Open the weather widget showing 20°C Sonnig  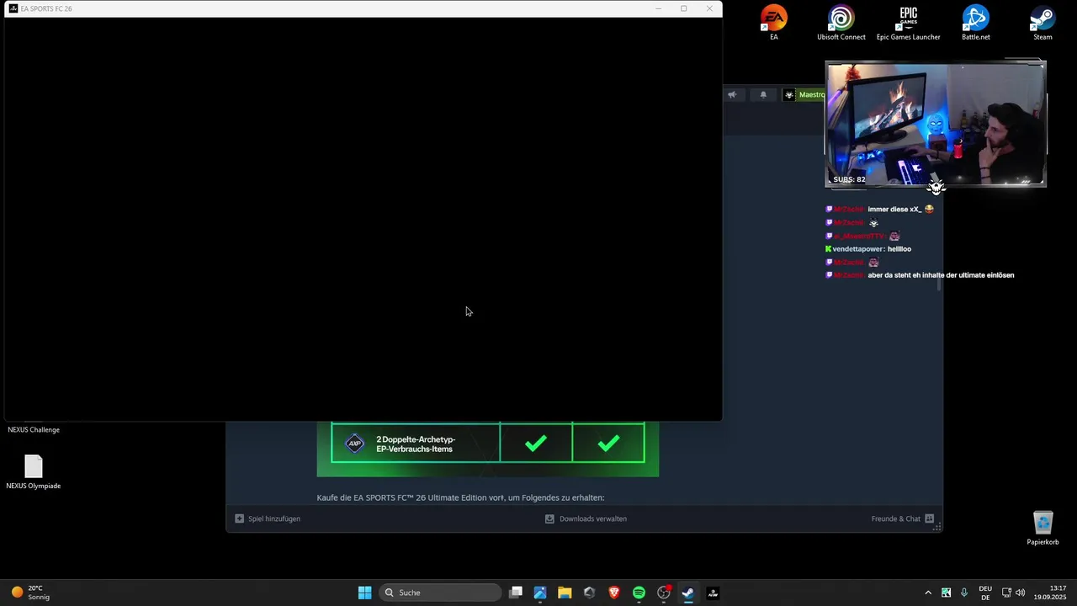coord(30,593)
